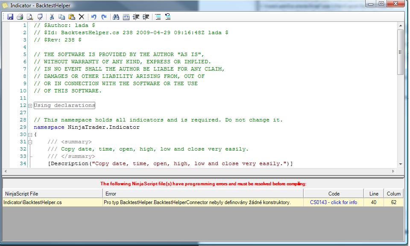The height and width of the screenshot is (246, 410).
Task: Expand the collapsed Using declarations region
Action: (30, 106)
